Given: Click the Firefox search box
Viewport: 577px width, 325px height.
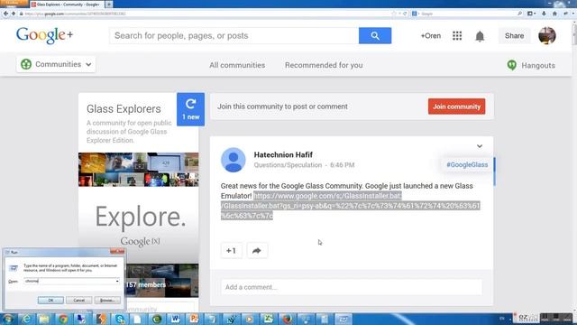Looking at the screenshot, I should [x=467, y=14].
